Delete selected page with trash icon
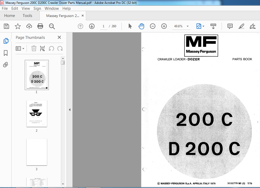This screenshot has width=260, height=188. click(x=34, y=48)
